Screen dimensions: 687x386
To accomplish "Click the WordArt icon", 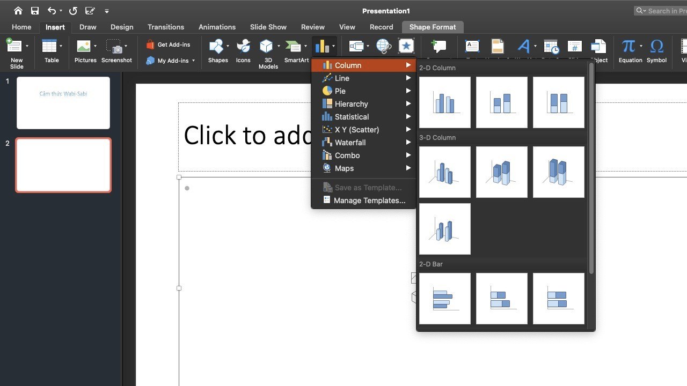I will pos(524,46).
